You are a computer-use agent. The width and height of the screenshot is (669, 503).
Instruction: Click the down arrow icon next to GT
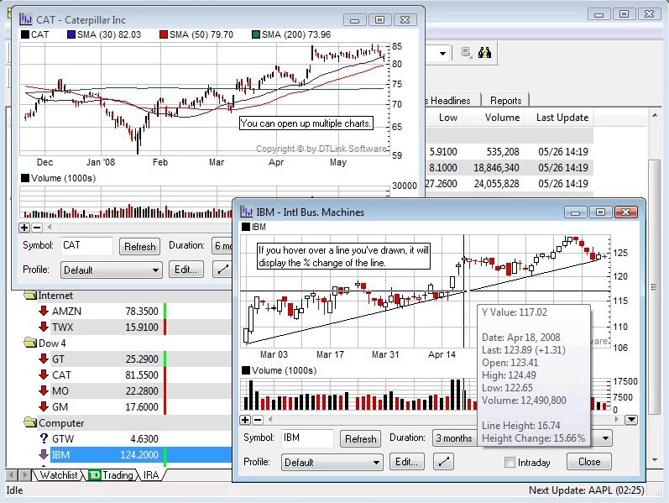[43, 359]
